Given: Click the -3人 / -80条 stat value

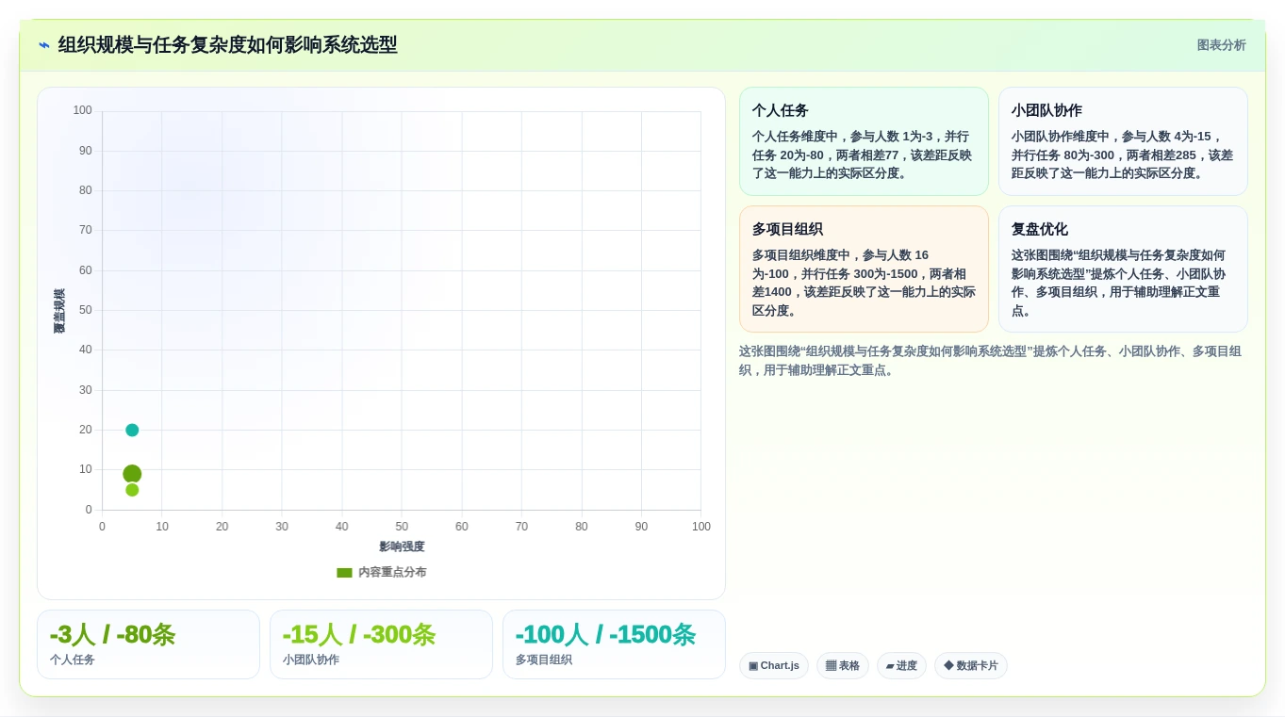Looking at the screenshot, I should pyautogui.click(x=113, y=635).
